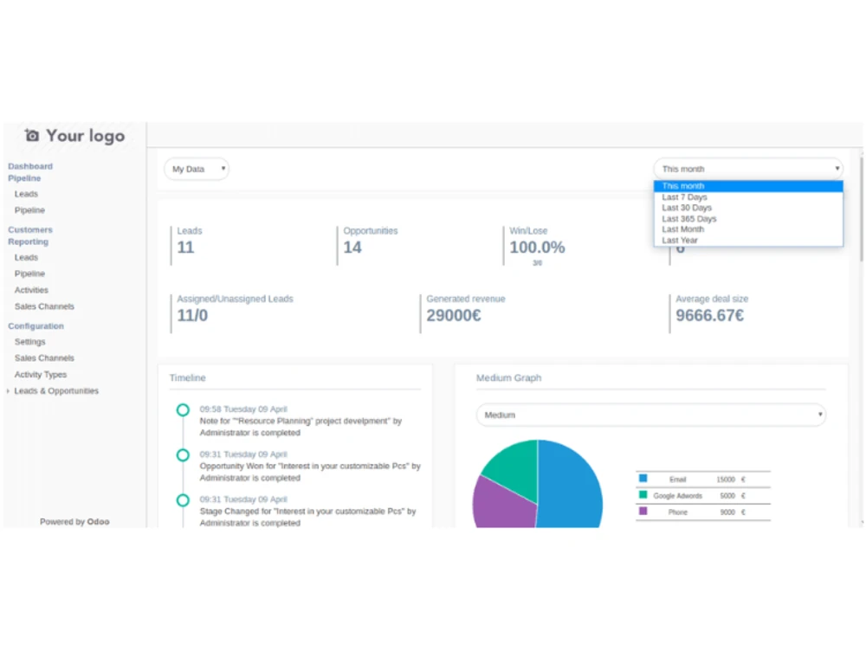The width and height of the screenshot is (866, 650).
Task: Click the Leads count 11 tile
Action: coord(186,248)
